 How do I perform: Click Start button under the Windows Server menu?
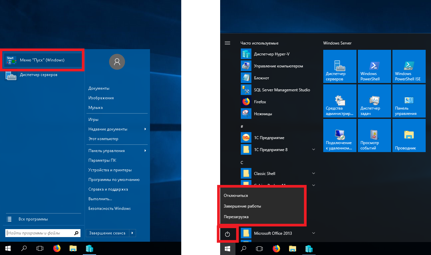point(228,248)
